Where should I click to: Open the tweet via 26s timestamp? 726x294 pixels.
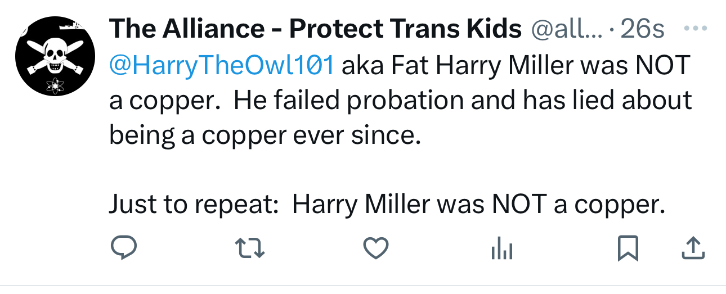[642, 29]
